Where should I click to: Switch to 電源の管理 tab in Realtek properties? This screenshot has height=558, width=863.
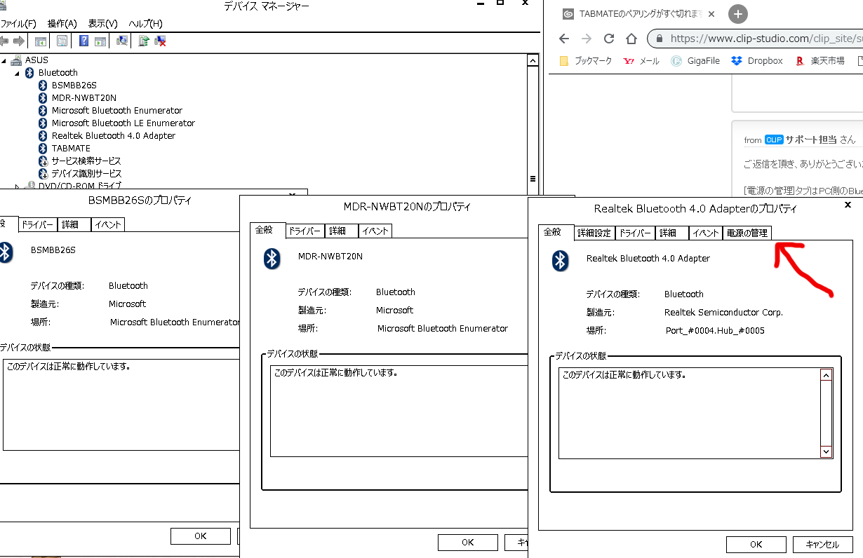click(x=747, y=233)
